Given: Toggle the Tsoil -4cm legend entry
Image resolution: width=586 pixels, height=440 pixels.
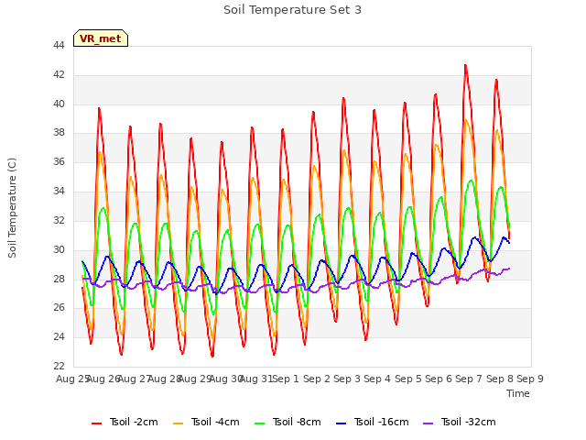Looking at the screenshot, I should [x=206, y=422].
